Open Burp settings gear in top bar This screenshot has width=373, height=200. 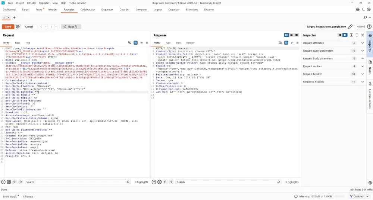tap(369, 9)
